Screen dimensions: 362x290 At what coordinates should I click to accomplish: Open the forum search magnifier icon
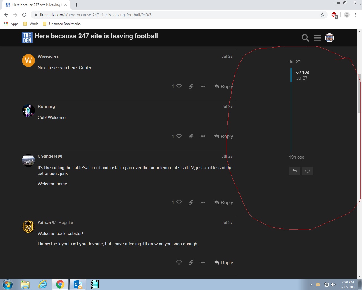(x=305, y=38)
